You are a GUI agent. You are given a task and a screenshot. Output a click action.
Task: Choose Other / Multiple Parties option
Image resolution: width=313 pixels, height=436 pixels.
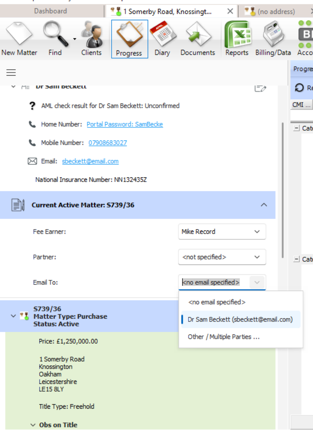224,337
